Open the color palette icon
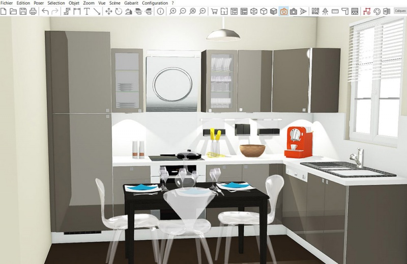407x264 pixels. tap(377, 11)
